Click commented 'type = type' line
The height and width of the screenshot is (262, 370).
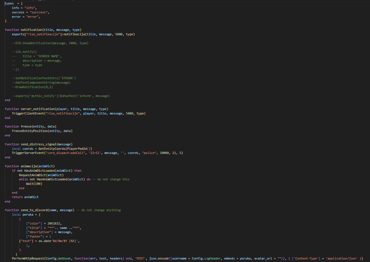point(27,65)
